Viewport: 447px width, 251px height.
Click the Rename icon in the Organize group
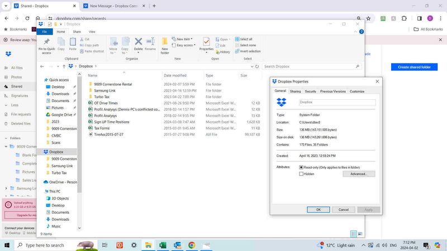coord(150,44)
